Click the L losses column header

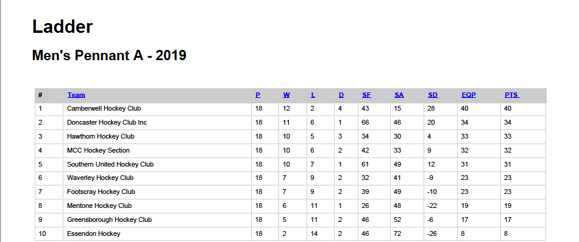pyautogui.click(x=313, y=95)
